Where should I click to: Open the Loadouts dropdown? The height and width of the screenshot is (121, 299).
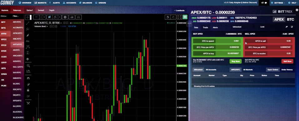click(x=179, y=11)
